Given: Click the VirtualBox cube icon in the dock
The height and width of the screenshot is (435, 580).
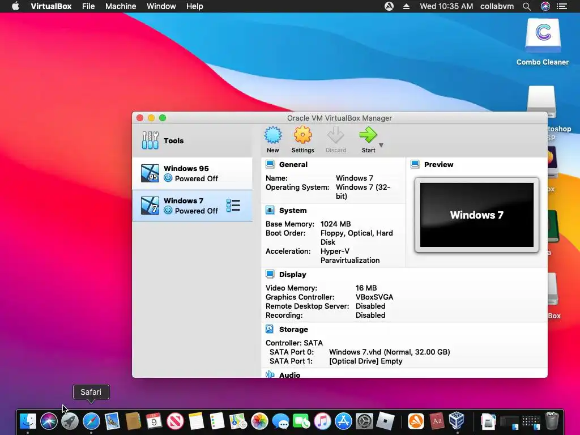Looking at the screenshot, I should pyautogui.click(x=457, y=421).
